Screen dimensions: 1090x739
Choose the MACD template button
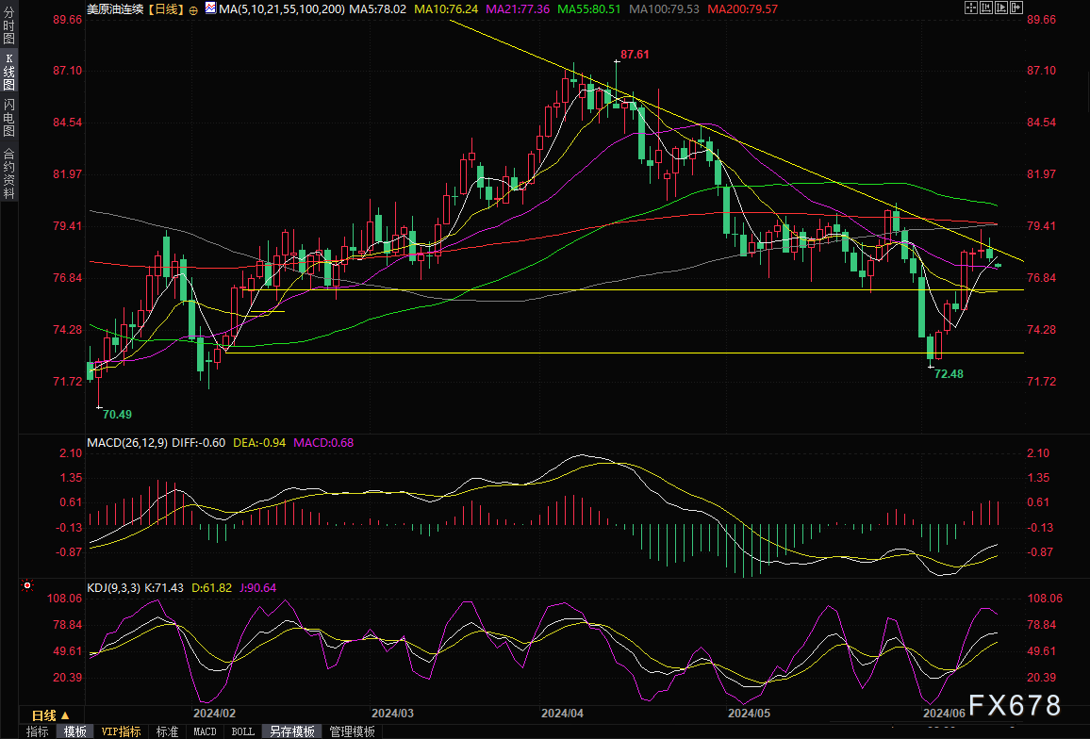205,731
